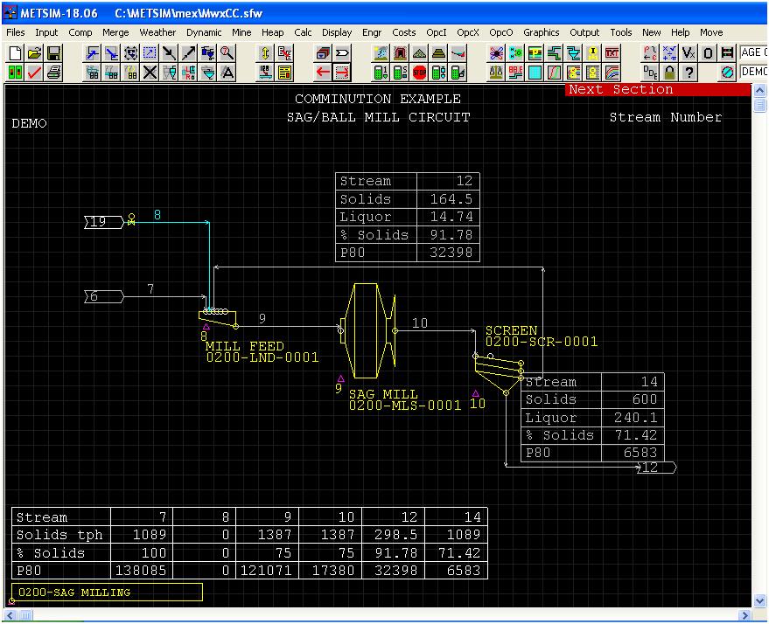Select the letter A text tool icon

227,73
